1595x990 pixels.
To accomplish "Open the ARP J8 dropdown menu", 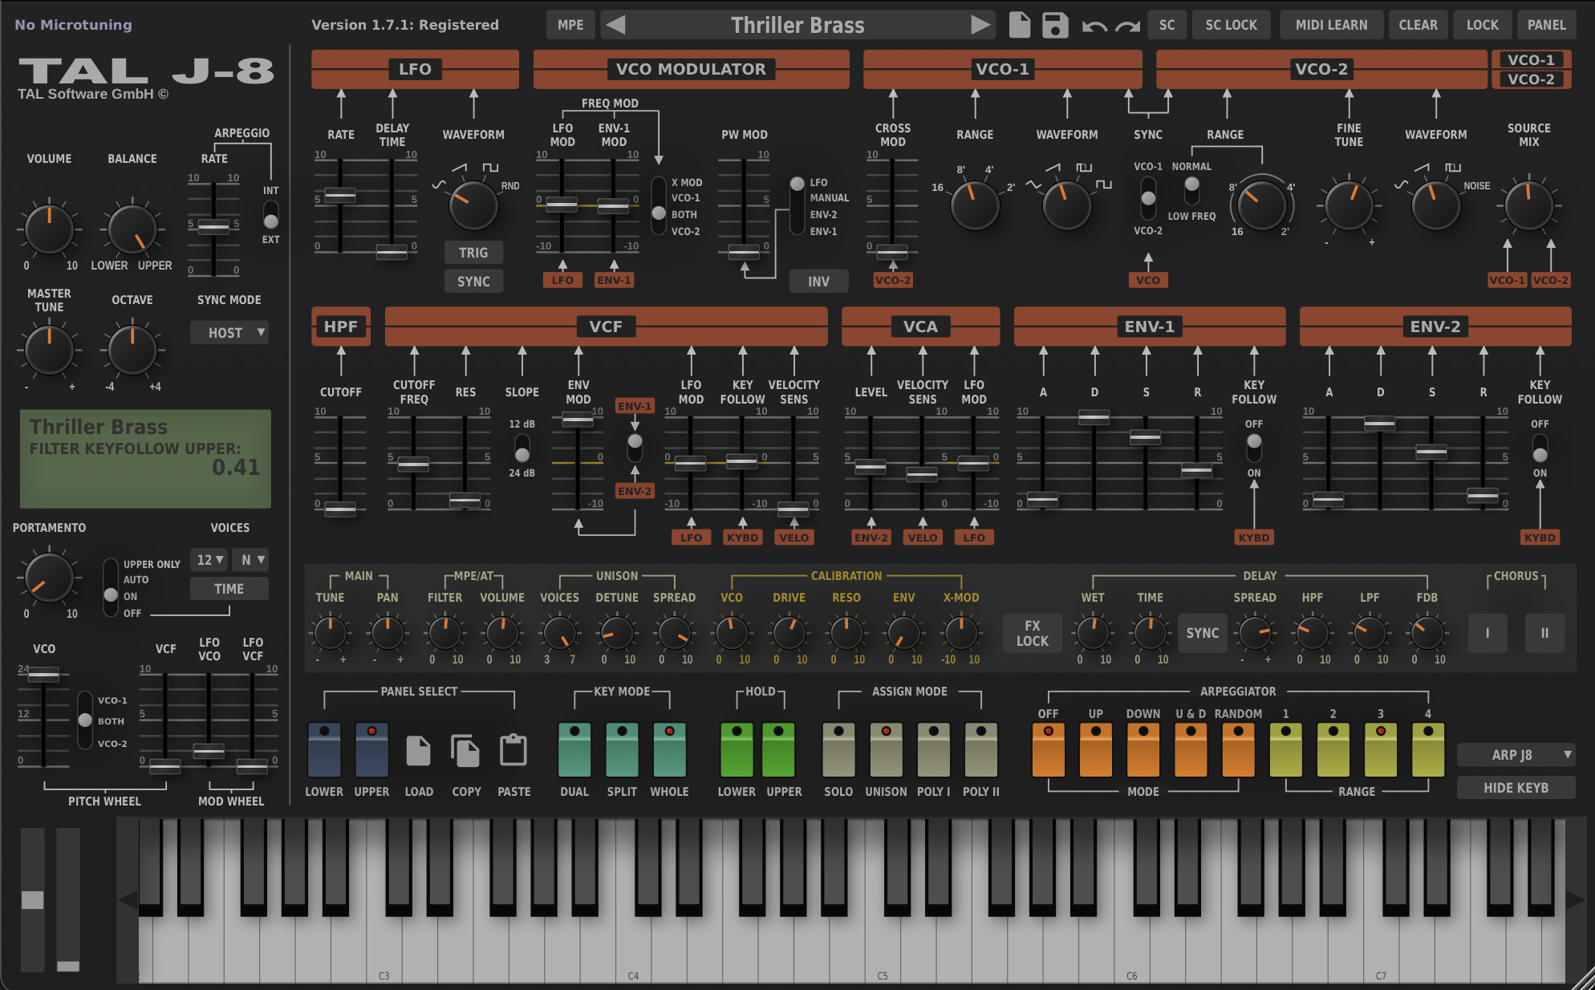I will coord(1516,754).
